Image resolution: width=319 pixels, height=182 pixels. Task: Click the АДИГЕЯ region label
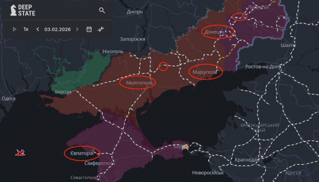tap(293, 173)
